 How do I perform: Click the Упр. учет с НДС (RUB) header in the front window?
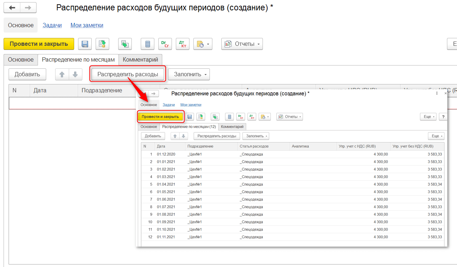click(x=363, y=146)
